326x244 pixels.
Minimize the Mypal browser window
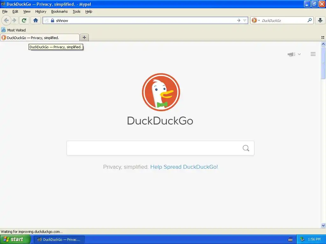click(x=307, y=4)
